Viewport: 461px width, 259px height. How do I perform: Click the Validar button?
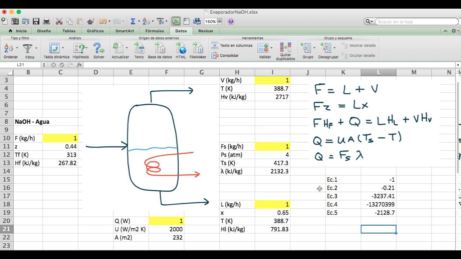tap(265, 51)
